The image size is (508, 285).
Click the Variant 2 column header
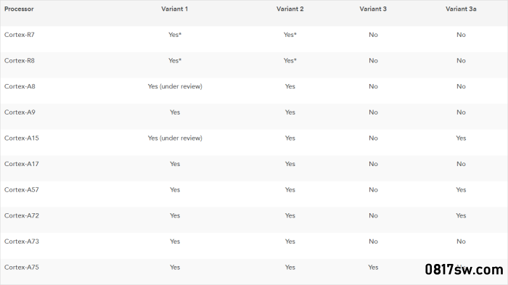point(290,9)
